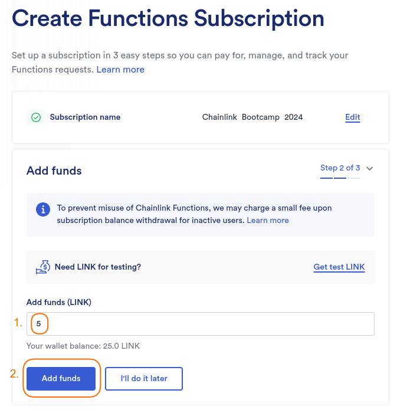Open Learn more link after Functions requests
This screenshot has height=413, width=397.
(120, 70)
